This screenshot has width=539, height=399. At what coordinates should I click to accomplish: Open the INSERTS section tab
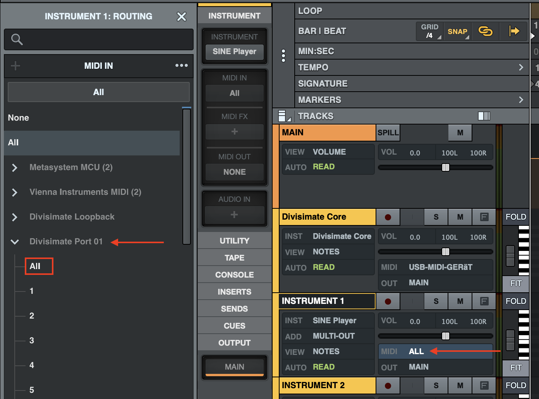coord(234,292)
